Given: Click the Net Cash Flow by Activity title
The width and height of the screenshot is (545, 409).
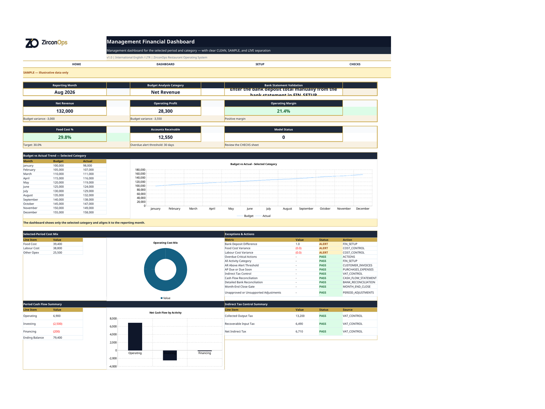Looking at the screenshot, I should (x=166, y=313).
